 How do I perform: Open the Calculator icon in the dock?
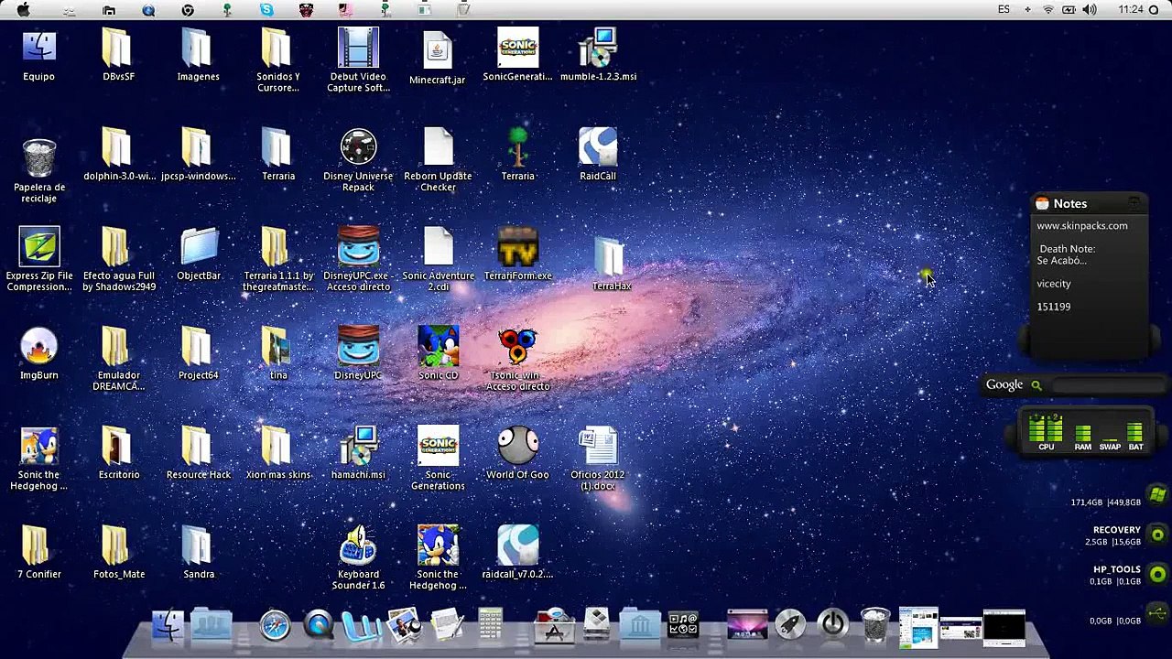click(490, 625)
